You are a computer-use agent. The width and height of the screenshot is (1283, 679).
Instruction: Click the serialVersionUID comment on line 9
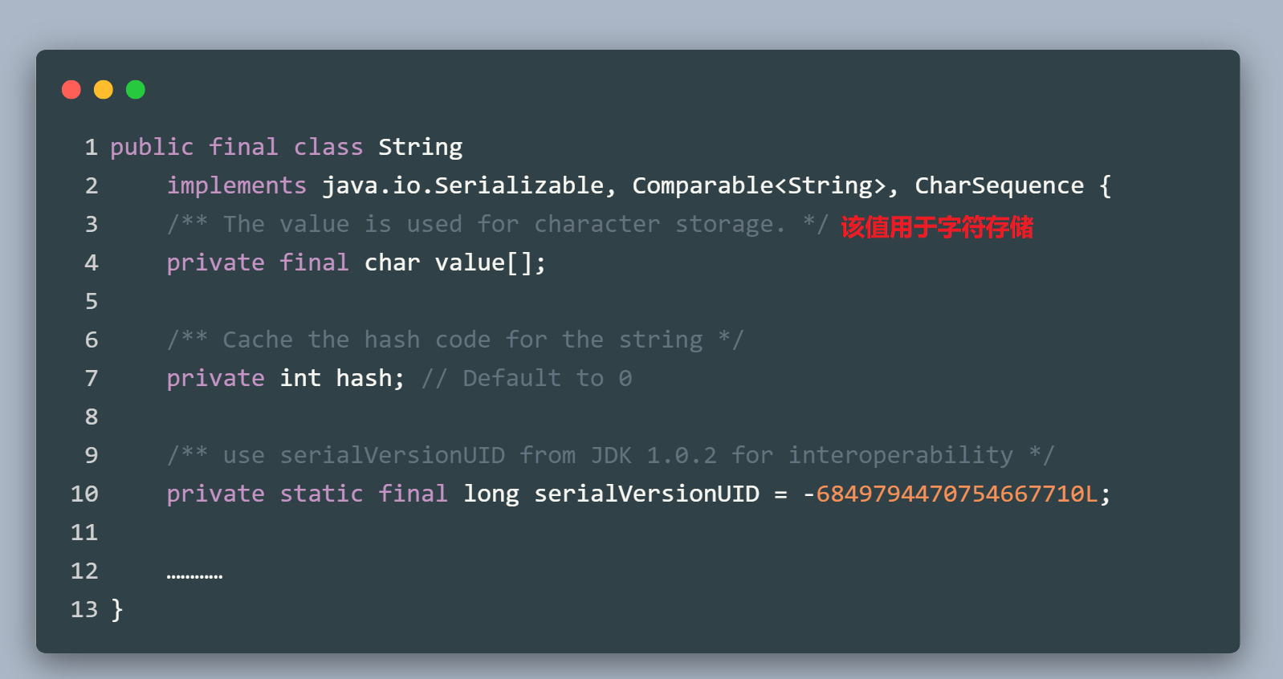coord(610,456)
